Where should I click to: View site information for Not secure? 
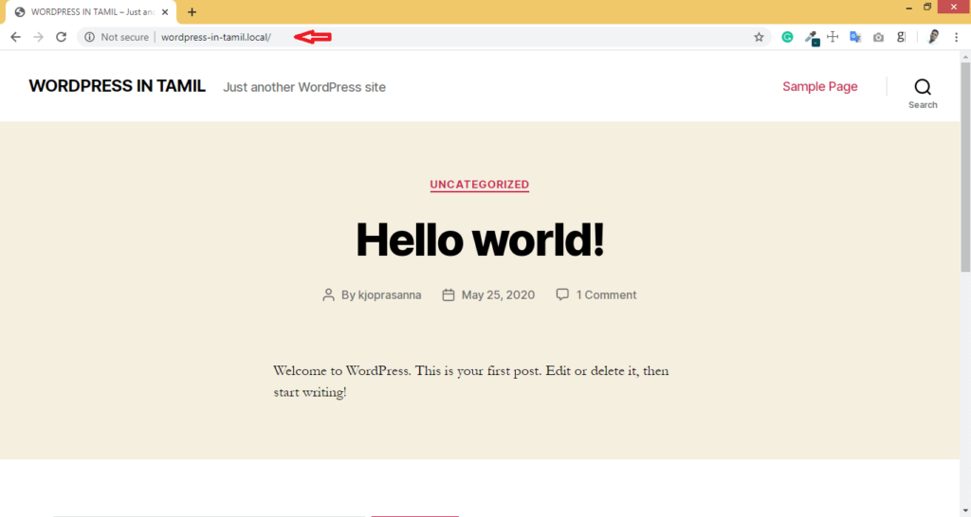click(x=90, y=37)
